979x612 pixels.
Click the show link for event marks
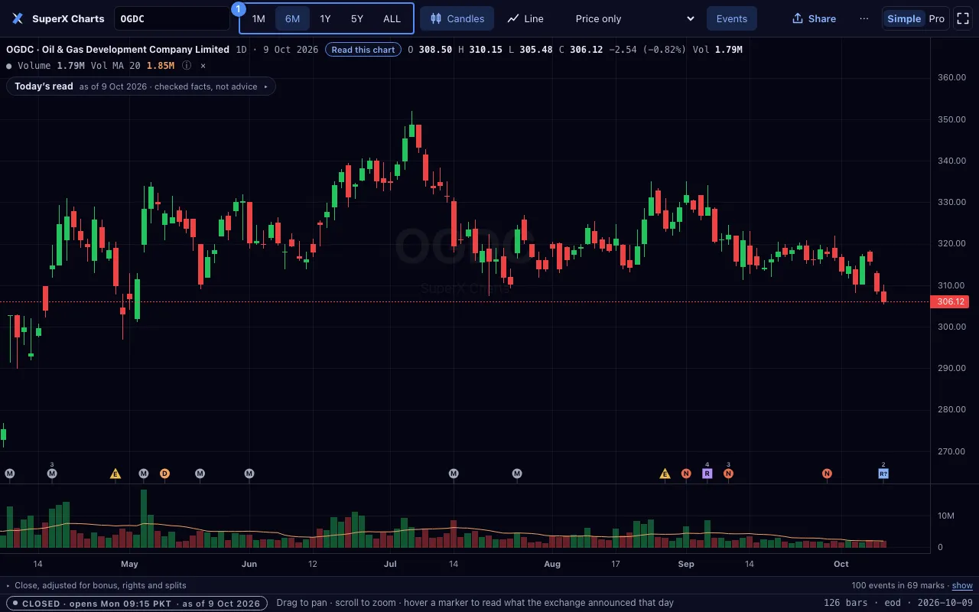click(x=962, y=585)
